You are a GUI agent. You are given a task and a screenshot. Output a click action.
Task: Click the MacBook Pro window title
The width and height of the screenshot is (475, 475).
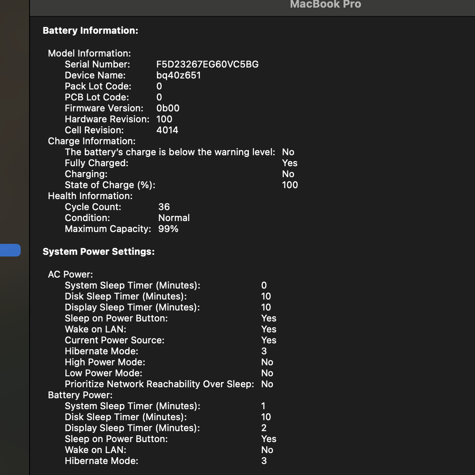[x=325, y=4]
